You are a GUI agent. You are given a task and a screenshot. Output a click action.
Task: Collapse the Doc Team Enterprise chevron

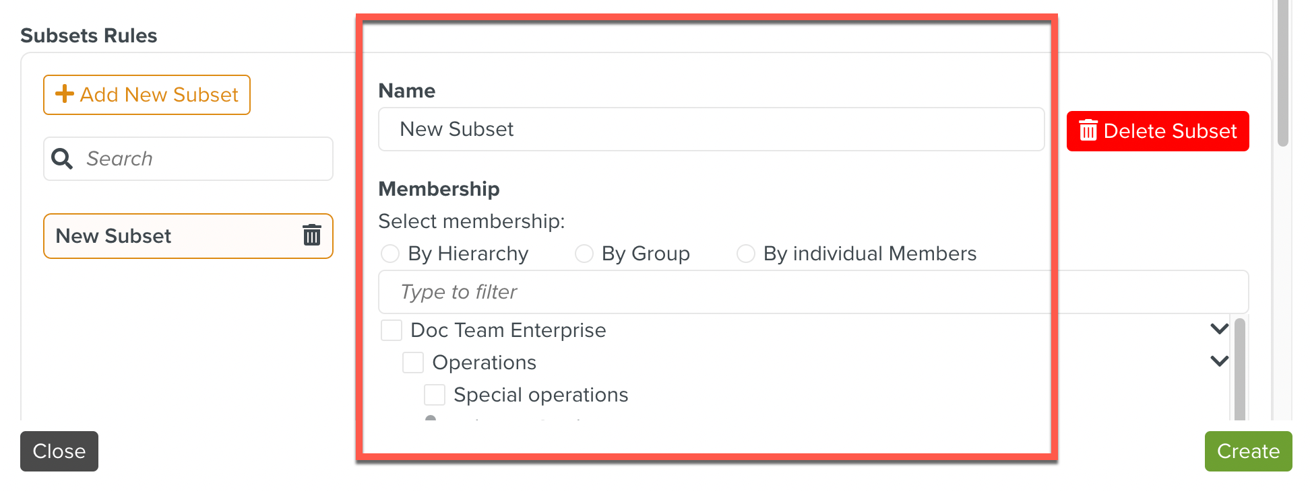coord(1219,329)
